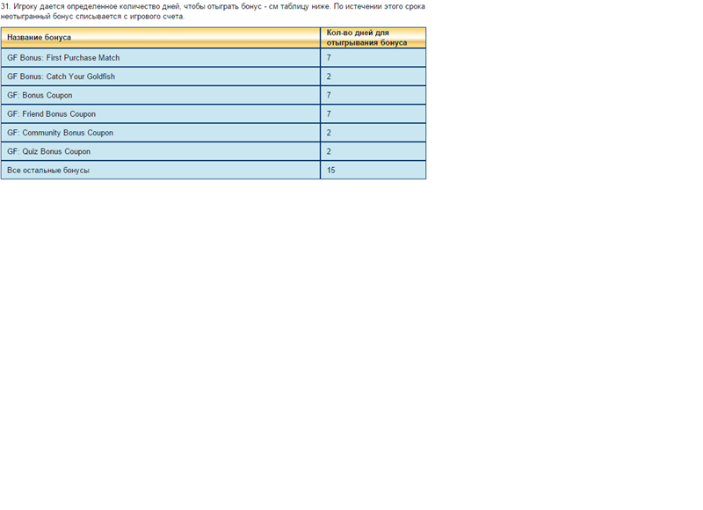703x510 pixels.
Task: Select the 'GF Bonus: Catch Your Goldfish' cell
Action: tap(61, 76)
